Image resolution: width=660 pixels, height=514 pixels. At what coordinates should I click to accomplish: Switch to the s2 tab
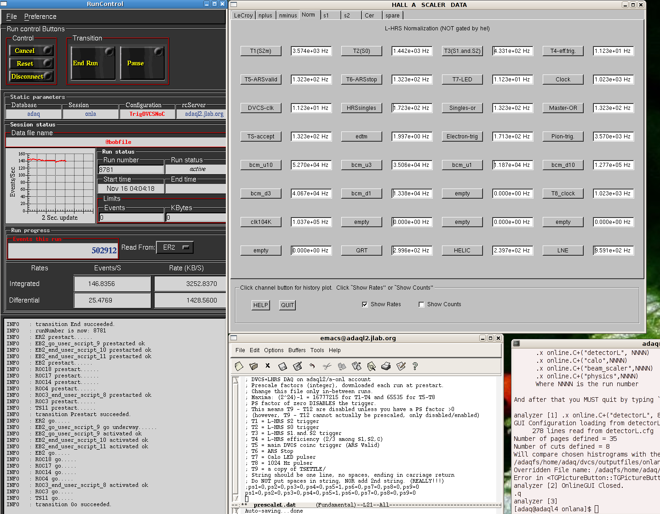pyautogui.click(x=351, y=15)
